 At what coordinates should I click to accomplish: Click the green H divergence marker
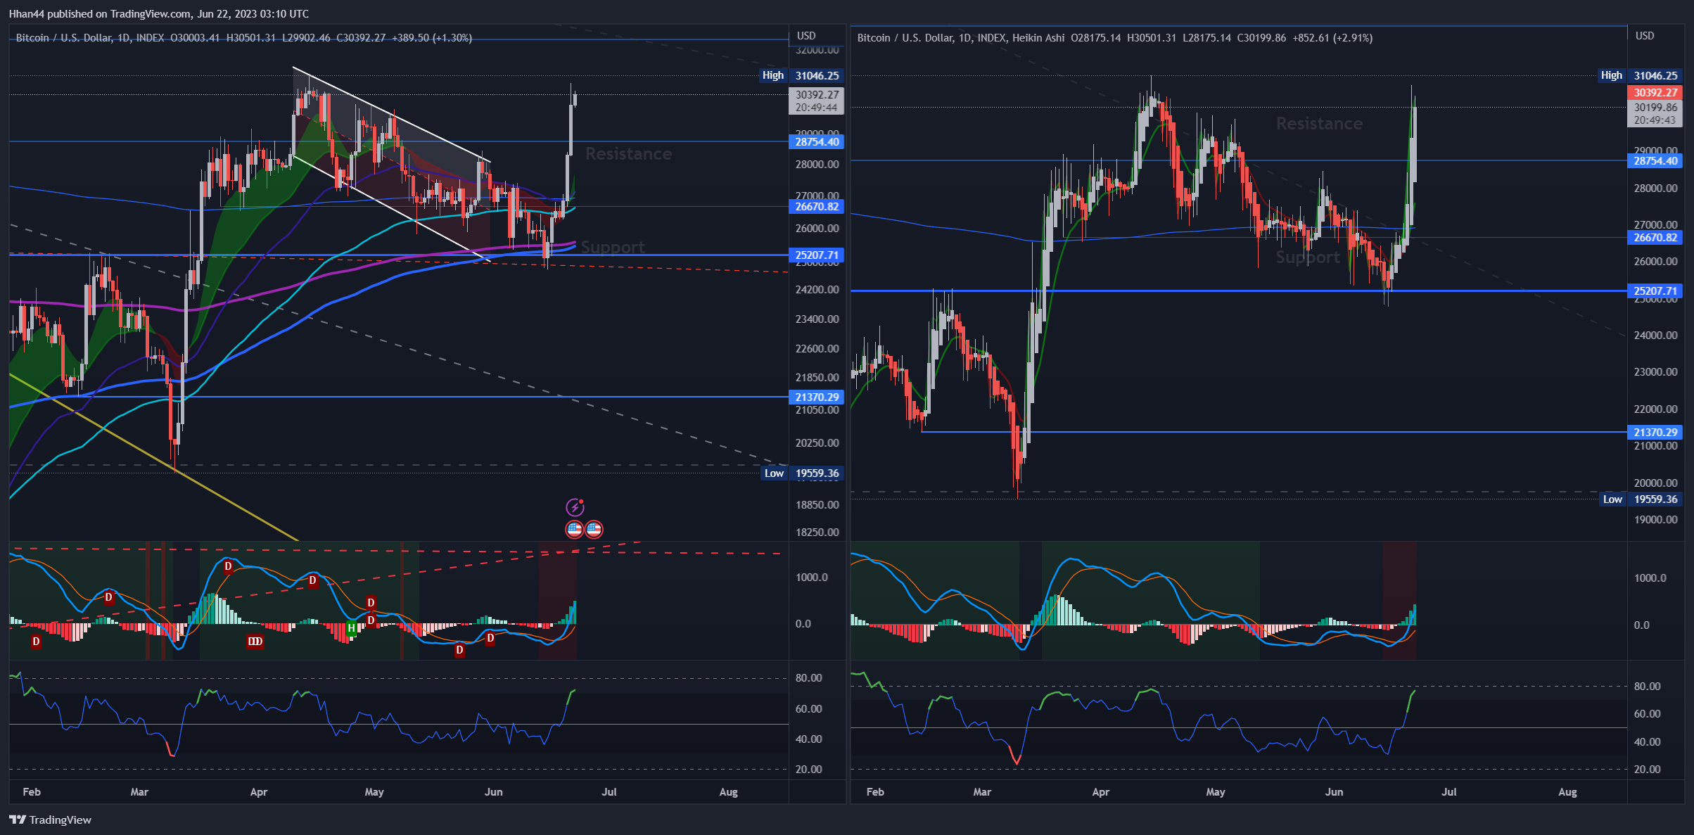point(351,627)
